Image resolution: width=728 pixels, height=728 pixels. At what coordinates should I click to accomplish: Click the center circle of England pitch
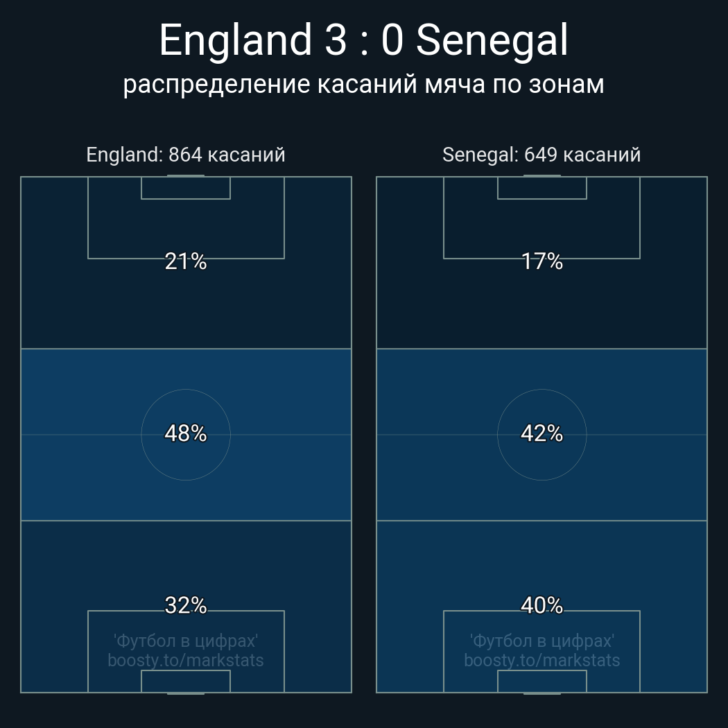click(x=185, y=458)
